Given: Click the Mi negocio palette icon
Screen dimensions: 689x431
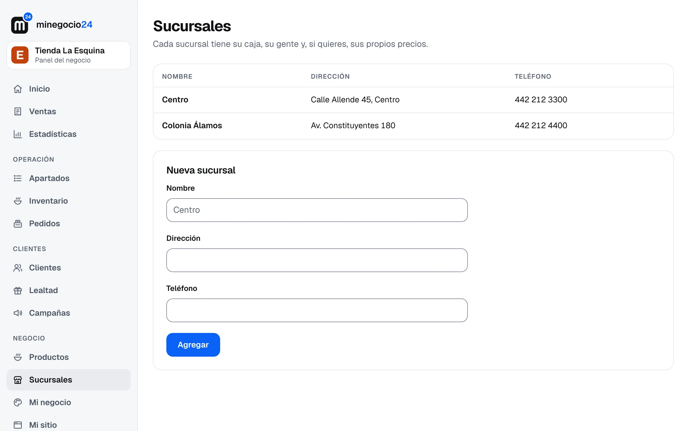Looking at the screenshot, I should (18, 402).
